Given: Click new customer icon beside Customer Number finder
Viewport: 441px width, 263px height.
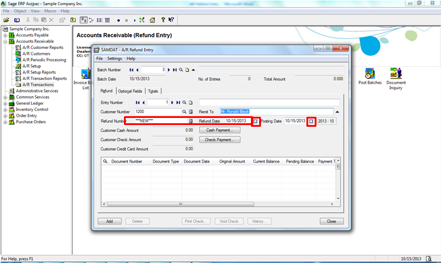Looking at the screenshot, I should [x=191, y=111].
